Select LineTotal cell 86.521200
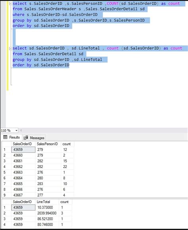Viewport: 188px width, 230px height. [x=47, y=219]
